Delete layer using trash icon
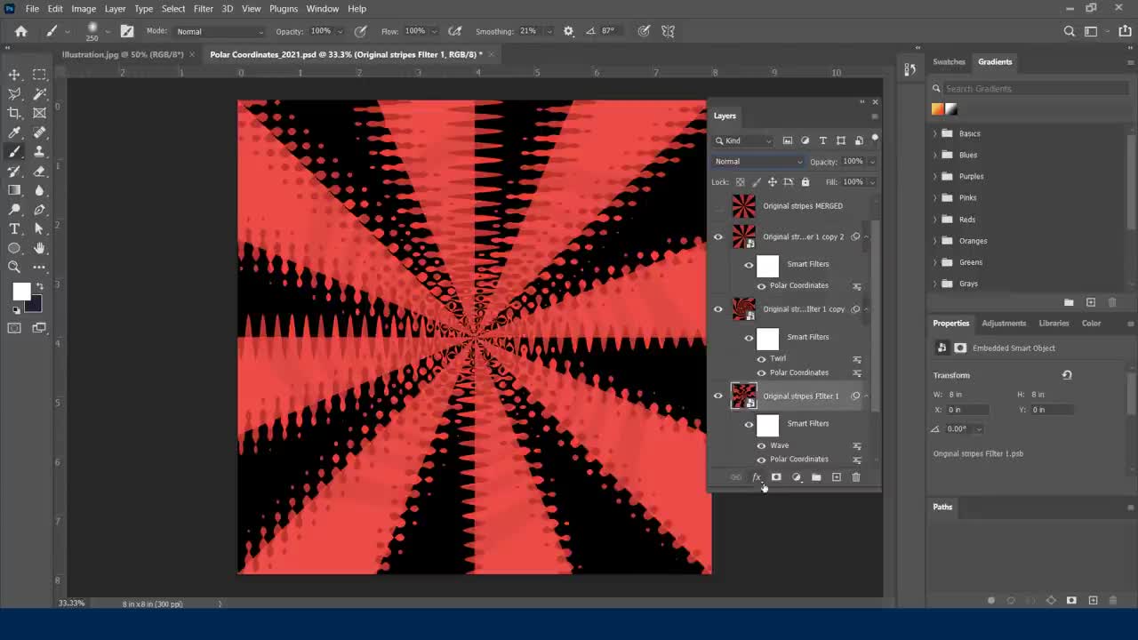This screenshot has width=1138, height=640. (x=856, y=477)
